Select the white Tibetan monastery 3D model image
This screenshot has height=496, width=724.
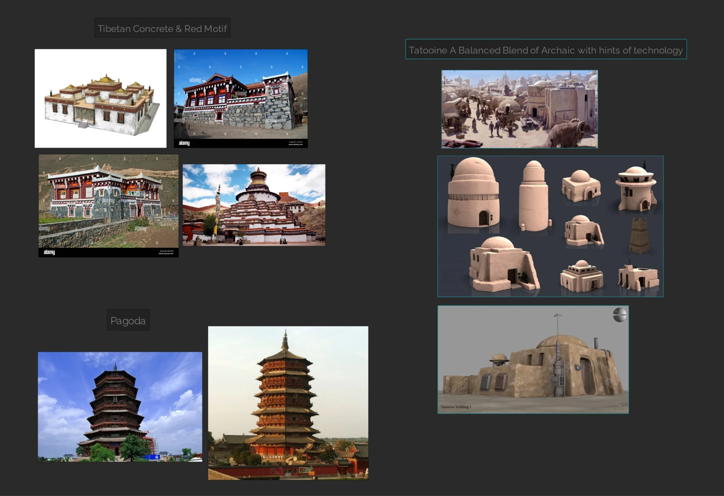coord(100,98)
